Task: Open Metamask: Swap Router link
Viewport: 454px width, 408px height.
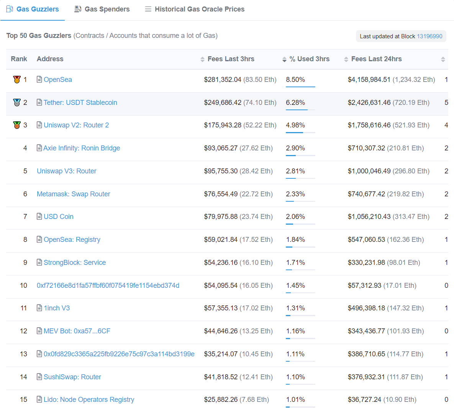Action: tap(74, 194)
